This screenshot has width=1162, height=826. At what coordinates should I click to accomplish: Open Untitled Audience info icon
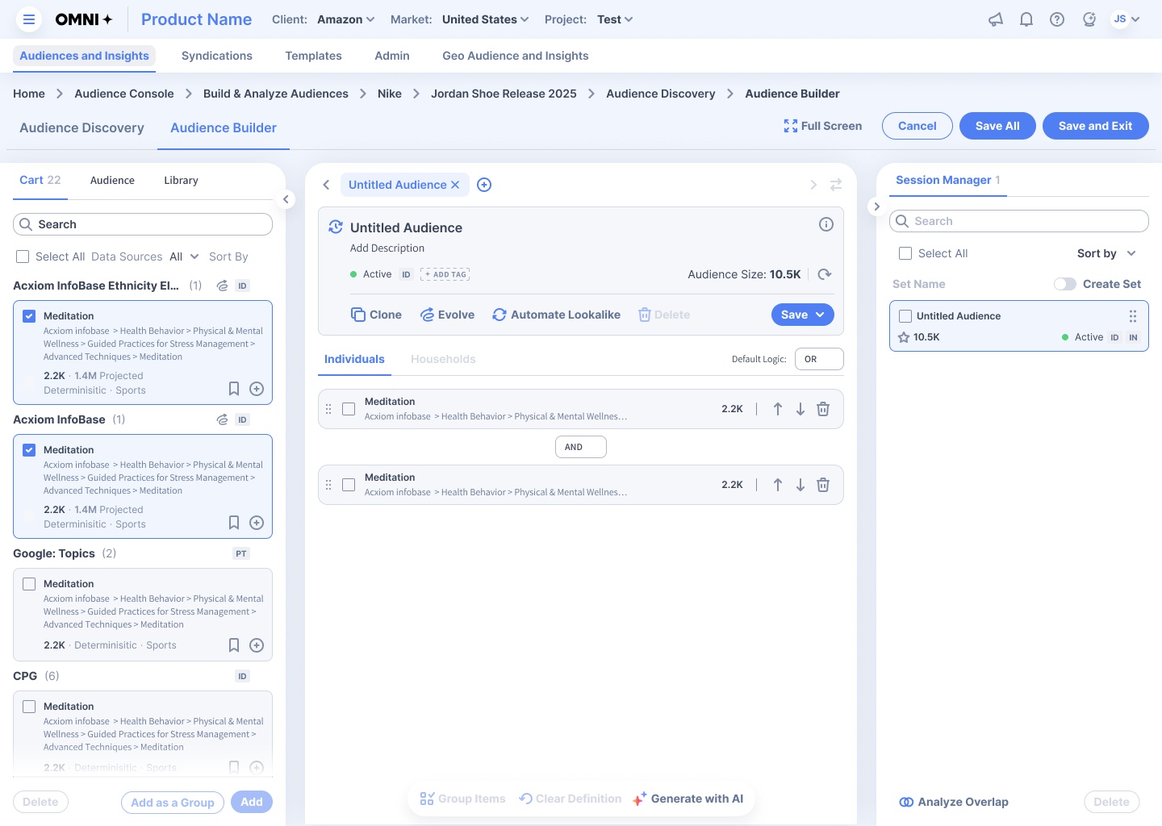pyautogui.click(x=826, y=224)
